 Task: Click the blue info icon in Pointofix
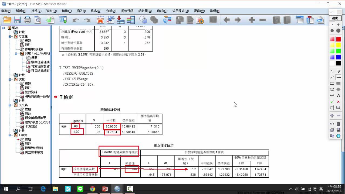pyautogui.click(x=339, y=136)
